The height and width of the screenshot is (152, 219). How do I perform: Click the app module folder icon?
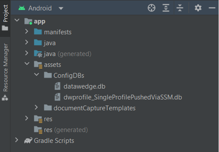click(28, 21)
